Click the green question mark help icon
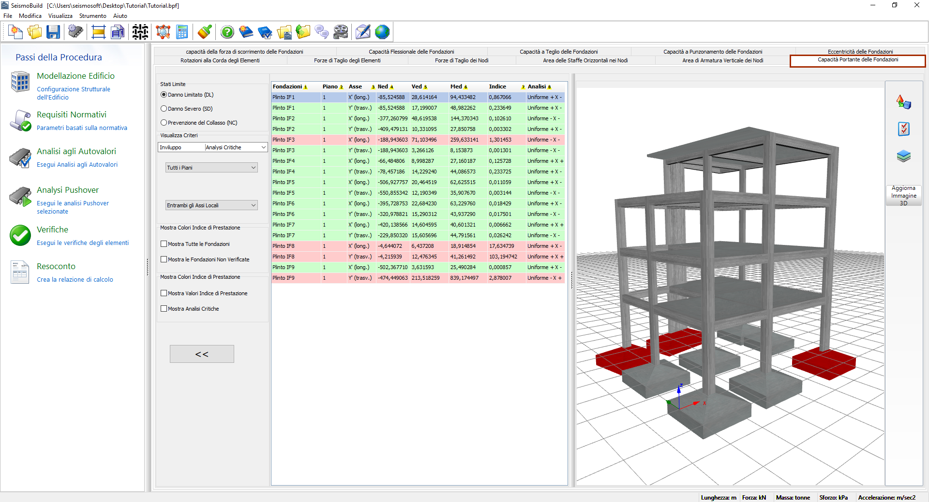The height and width of the screenshot is (502, 929). pos(227,32)
